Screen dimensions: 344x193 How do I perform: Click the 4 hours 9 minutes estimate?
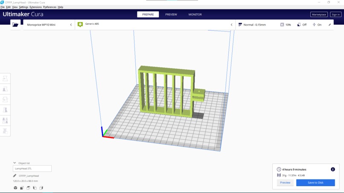[x=294, y=169]
